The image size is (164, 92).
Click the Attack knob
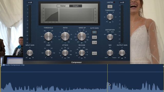tap(65, 53)
